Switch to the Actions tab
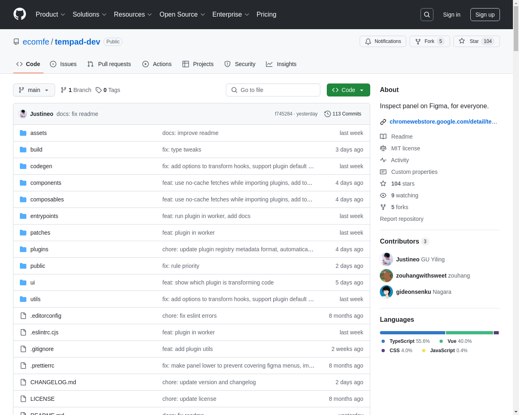This screenshot has width=519, height=415. (x=157, y=64)
